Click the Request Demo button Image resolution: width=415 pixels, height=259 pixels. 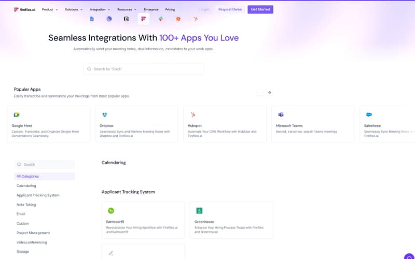pos(230,9)
